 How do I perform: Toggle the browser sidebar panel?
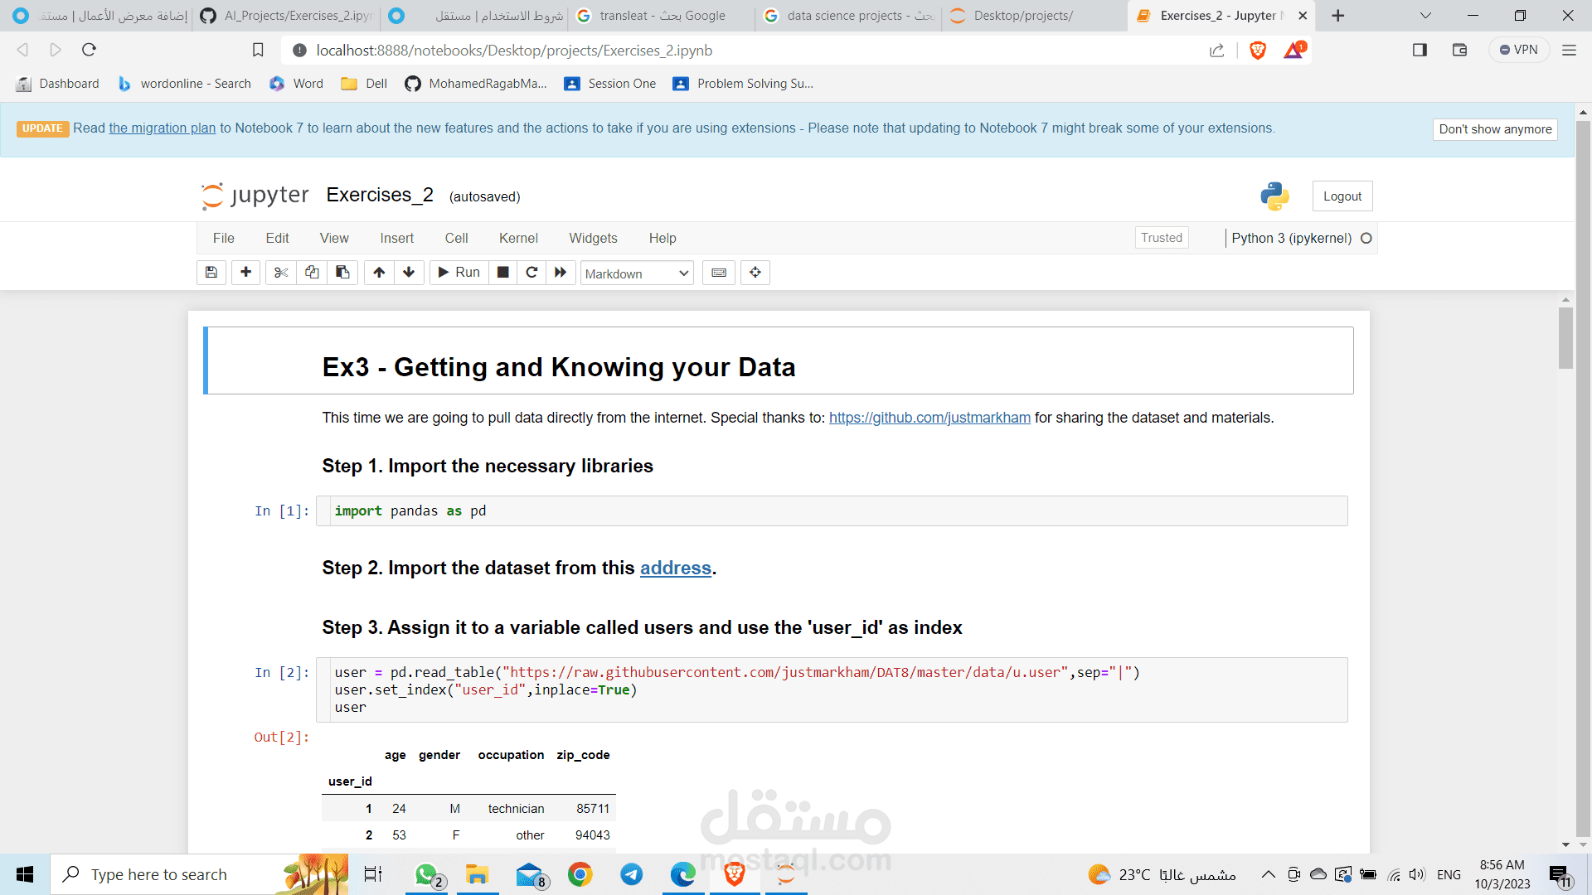click(1420, 50)
